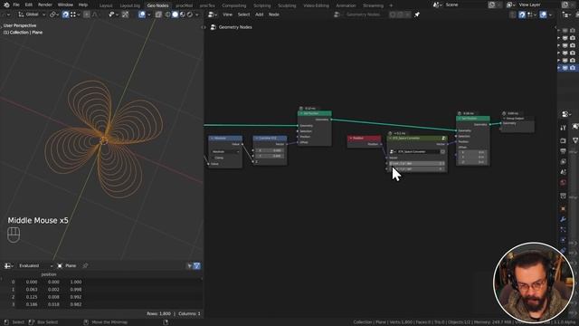This screenshot has height=326, width=579.
Task: Open the viewport shading options dropdown
Action: click(x=197, y=14)
